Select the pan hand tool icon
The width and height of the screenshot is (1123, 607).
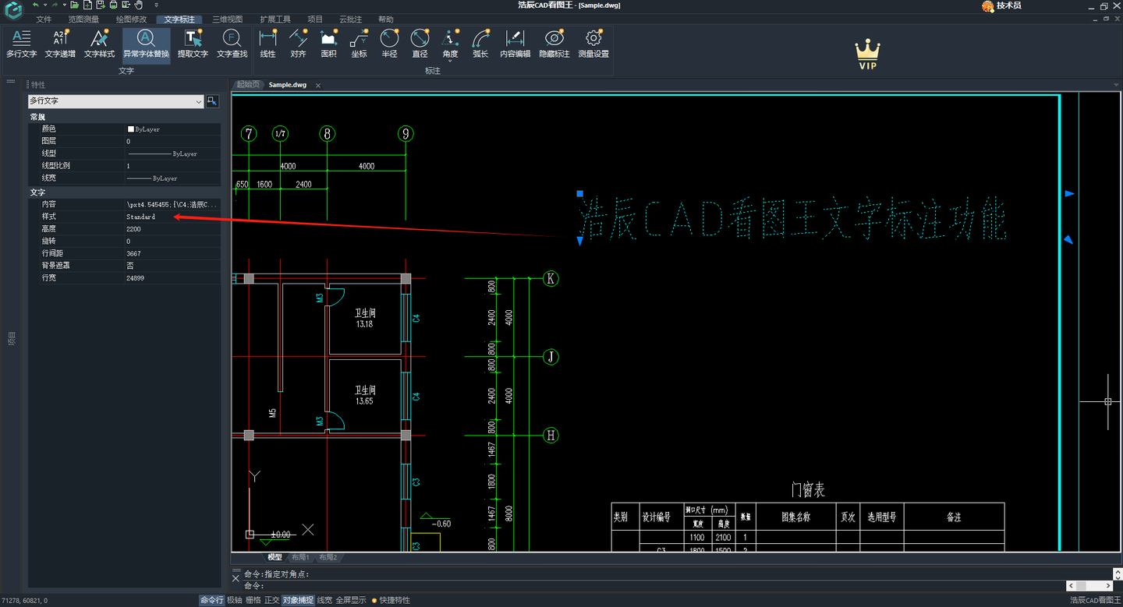pyautogui.click(x=139, y=5)
